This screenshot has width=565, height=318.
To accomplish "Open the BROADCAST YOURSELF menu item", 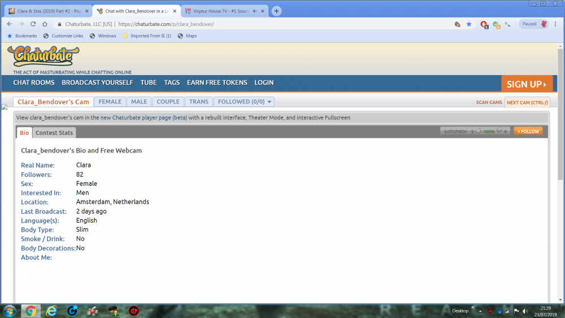I will (x=97, y=82).
